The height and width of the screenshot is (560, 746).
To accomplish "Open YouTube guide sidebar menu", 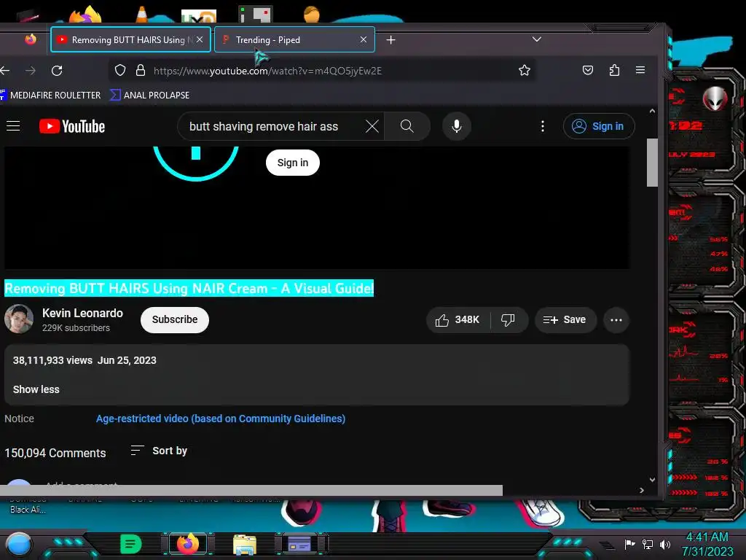I will point(13,126).
